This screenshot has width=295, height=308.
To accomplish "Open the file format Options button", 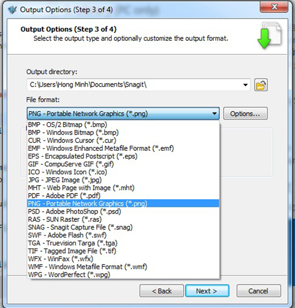I will pos(245,114).
